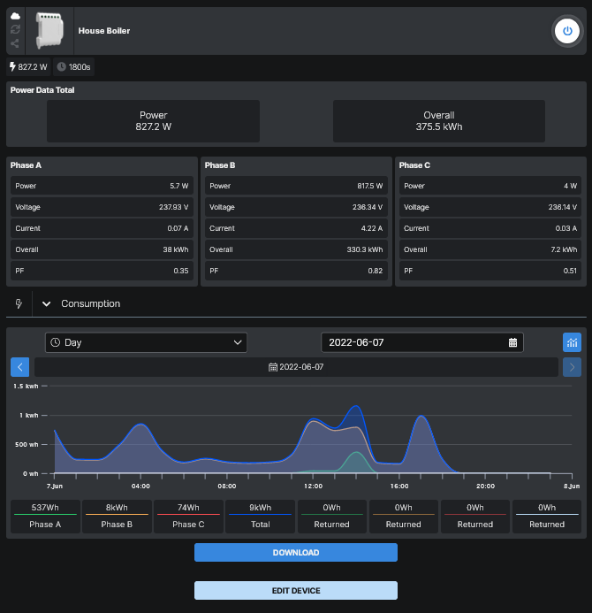Toggle Phase B series in chart legend
Viewport: 592px width, 613px height.
(117, 517)
